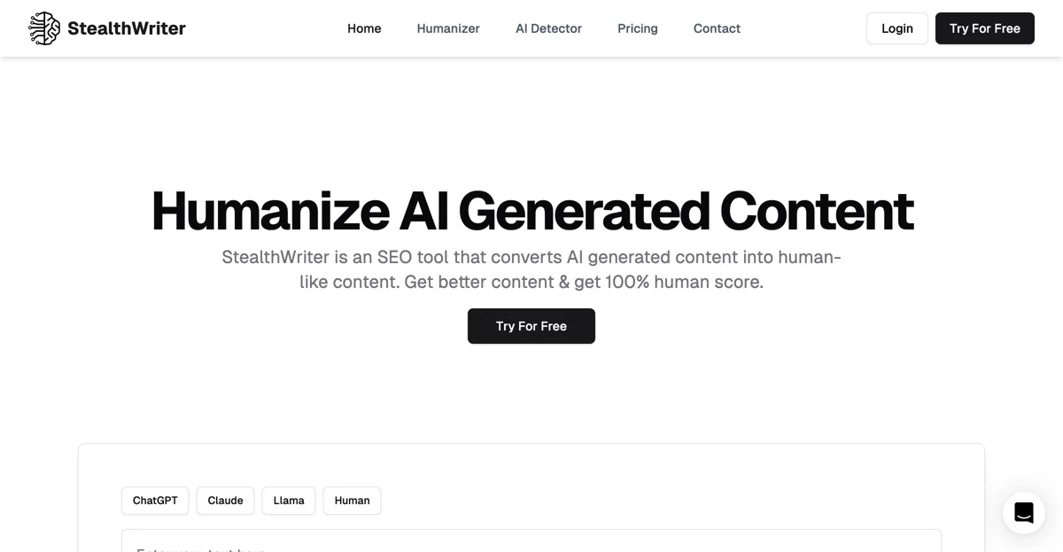Open the Pricing page

[638, 28]
